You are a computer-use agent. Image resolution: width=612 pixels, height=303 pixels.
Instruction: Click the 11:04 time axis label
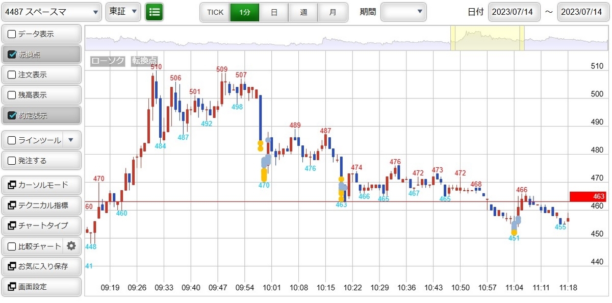pyautogui.click(x=514, y=288)
